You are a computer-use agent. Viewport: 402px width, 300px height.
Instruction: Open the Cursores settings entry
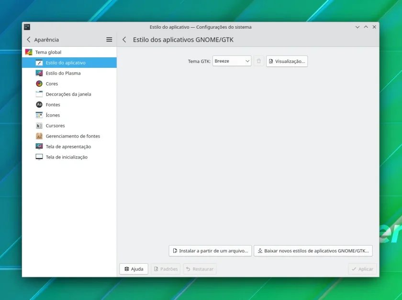coord(69,126)
